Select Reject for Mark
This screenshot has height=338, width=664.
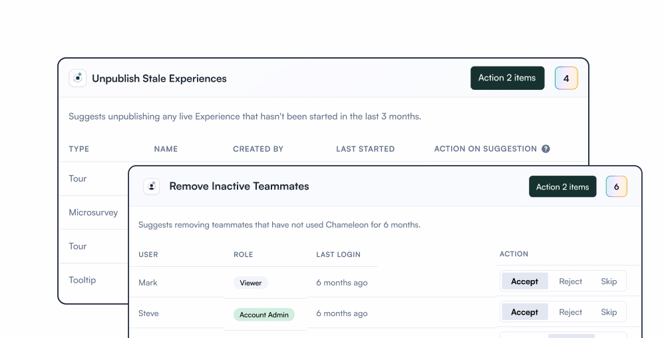pos(570,281)
